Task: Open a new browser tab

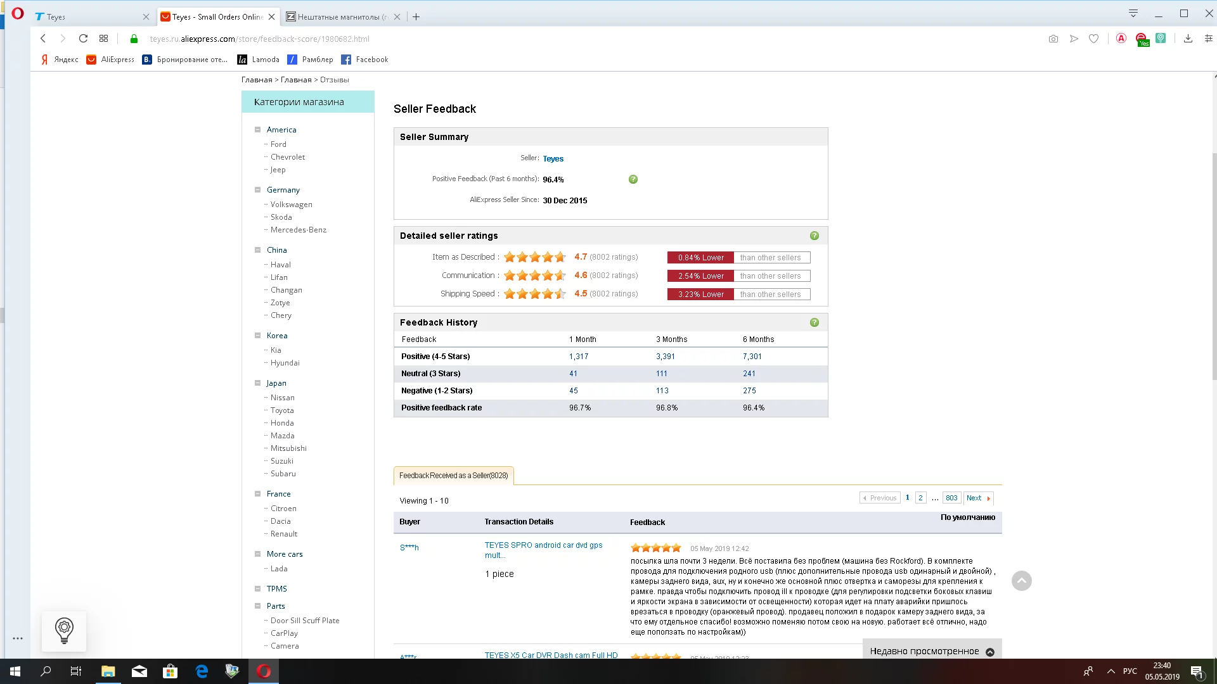Action: pyautogui.click(x=416, y=17)
